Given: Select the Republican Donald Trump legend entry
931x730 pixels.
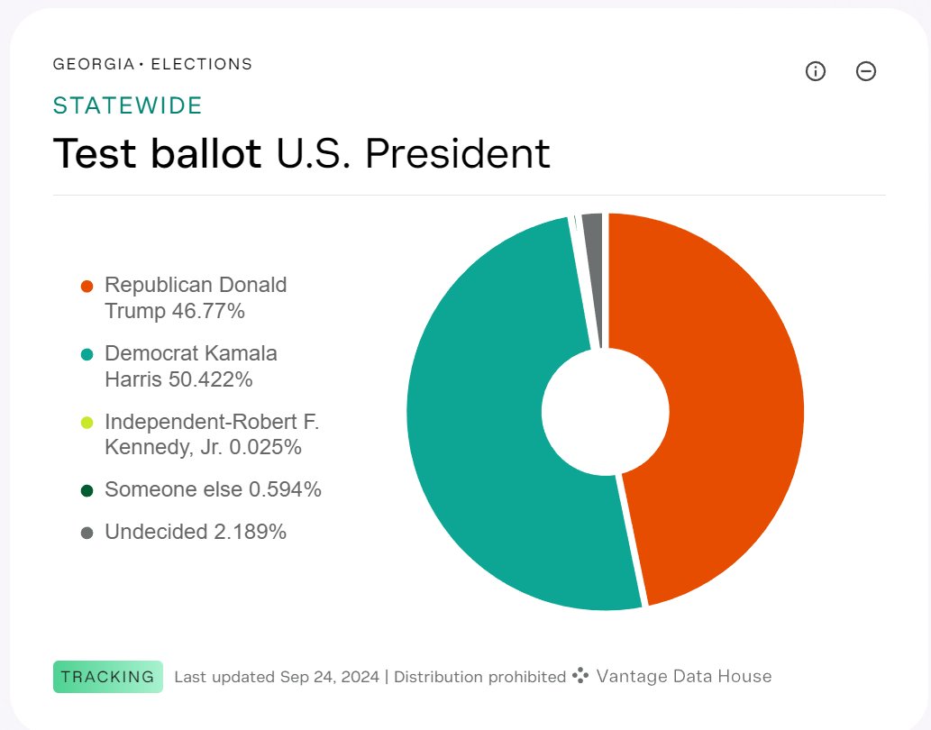Looking at the screenshot, I should pyautogui.click(x=196, y=298).
